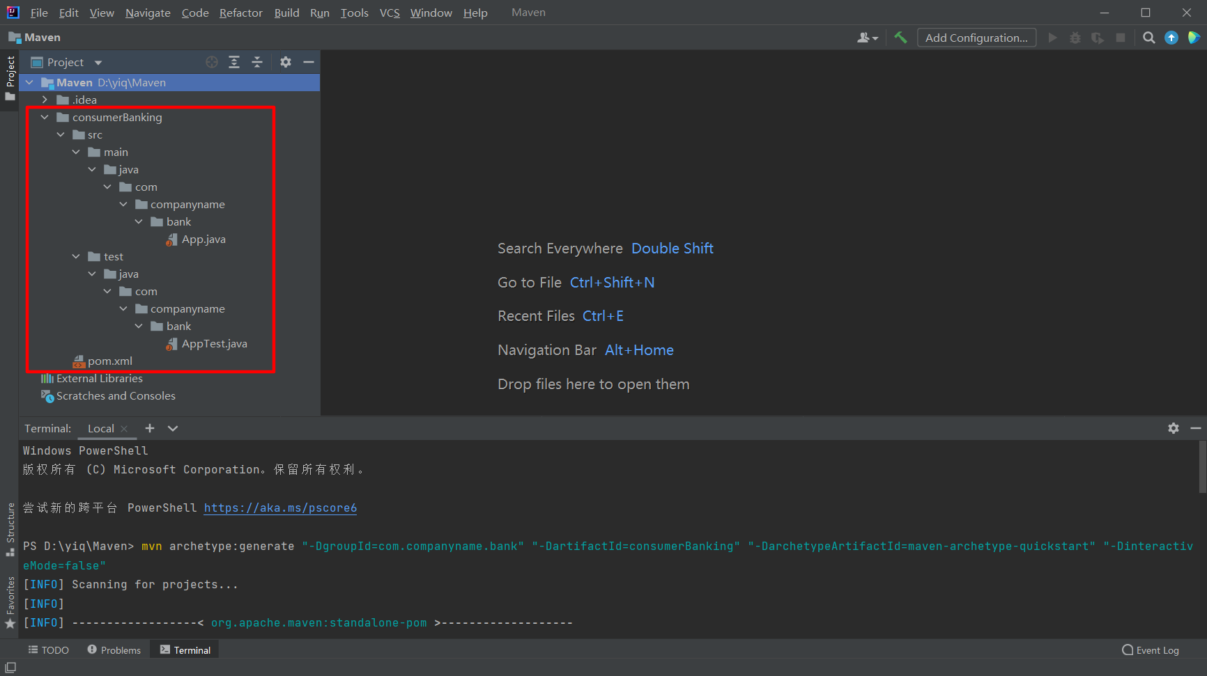This screenshot has height=676, width=1207.
Task: Collapse the Maven root project node
Action: click(x=29, y=82)
